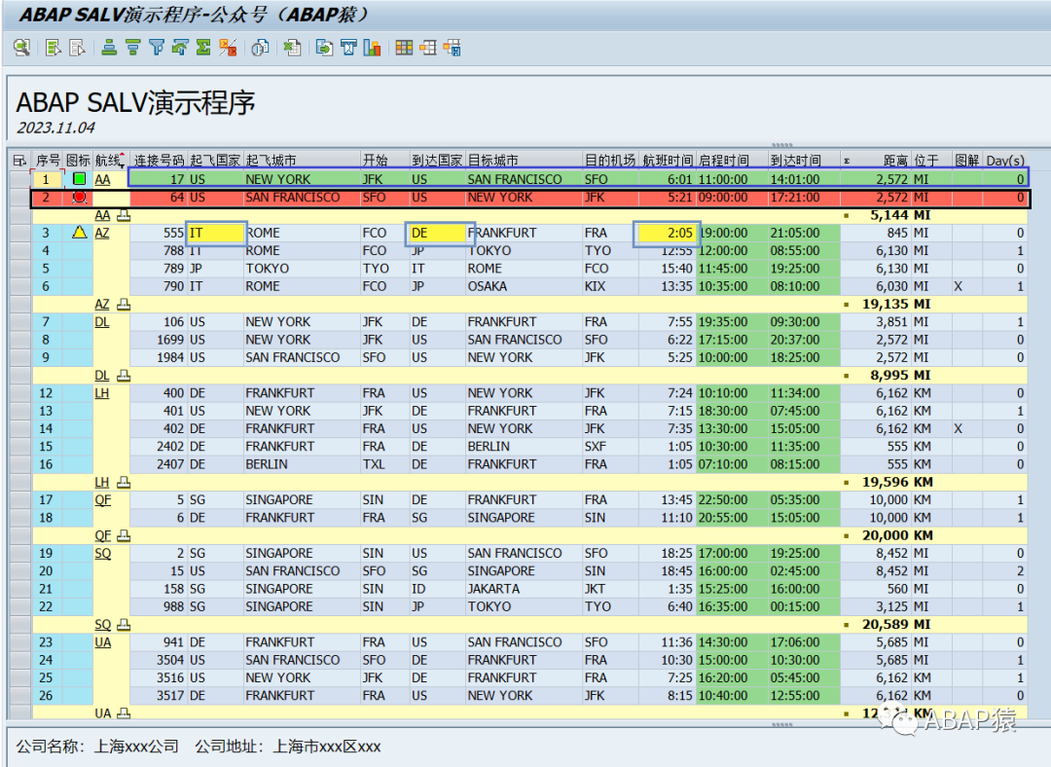Open the Graphic chart icon
The width and height of the screenshot is (1051, 767).
point(372,48)
